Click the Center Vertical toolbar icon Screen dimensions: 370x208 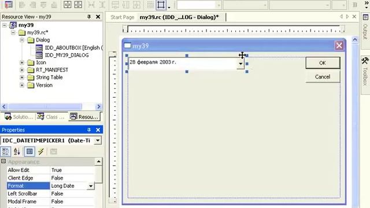(x=67, y=5)
